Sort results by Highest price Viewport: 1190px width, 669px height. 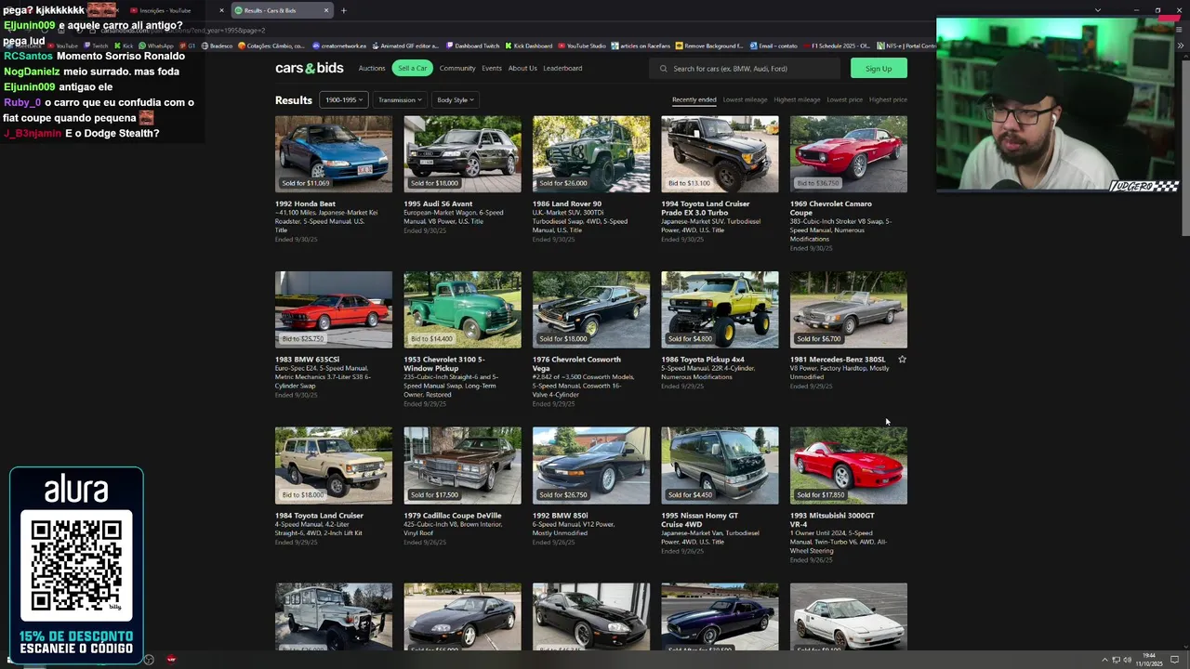pyautogui.click(x=888, y=99)
